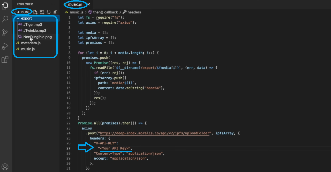Create a new file in ALBUM
331x172 pixels.
click(x=35, y=12)
